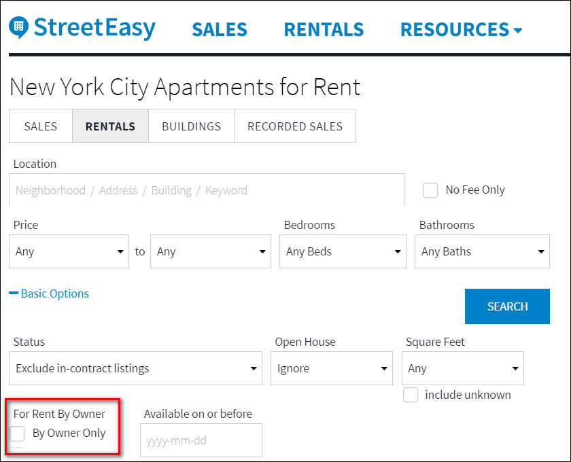Enable the By Owner Only checkbox
The image size is (571, 462).
click(17, 433)
